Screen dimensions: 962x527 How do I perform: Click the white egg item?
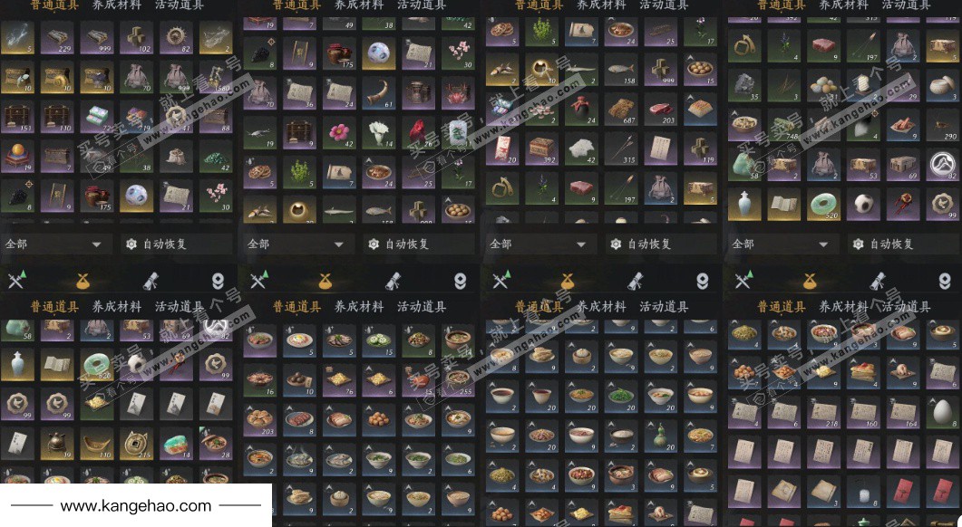(x=942, y=411)
